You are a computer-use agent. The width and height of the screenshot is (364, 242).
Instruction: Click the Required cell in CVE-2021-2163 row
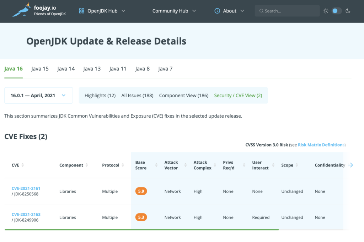(261, 217)
